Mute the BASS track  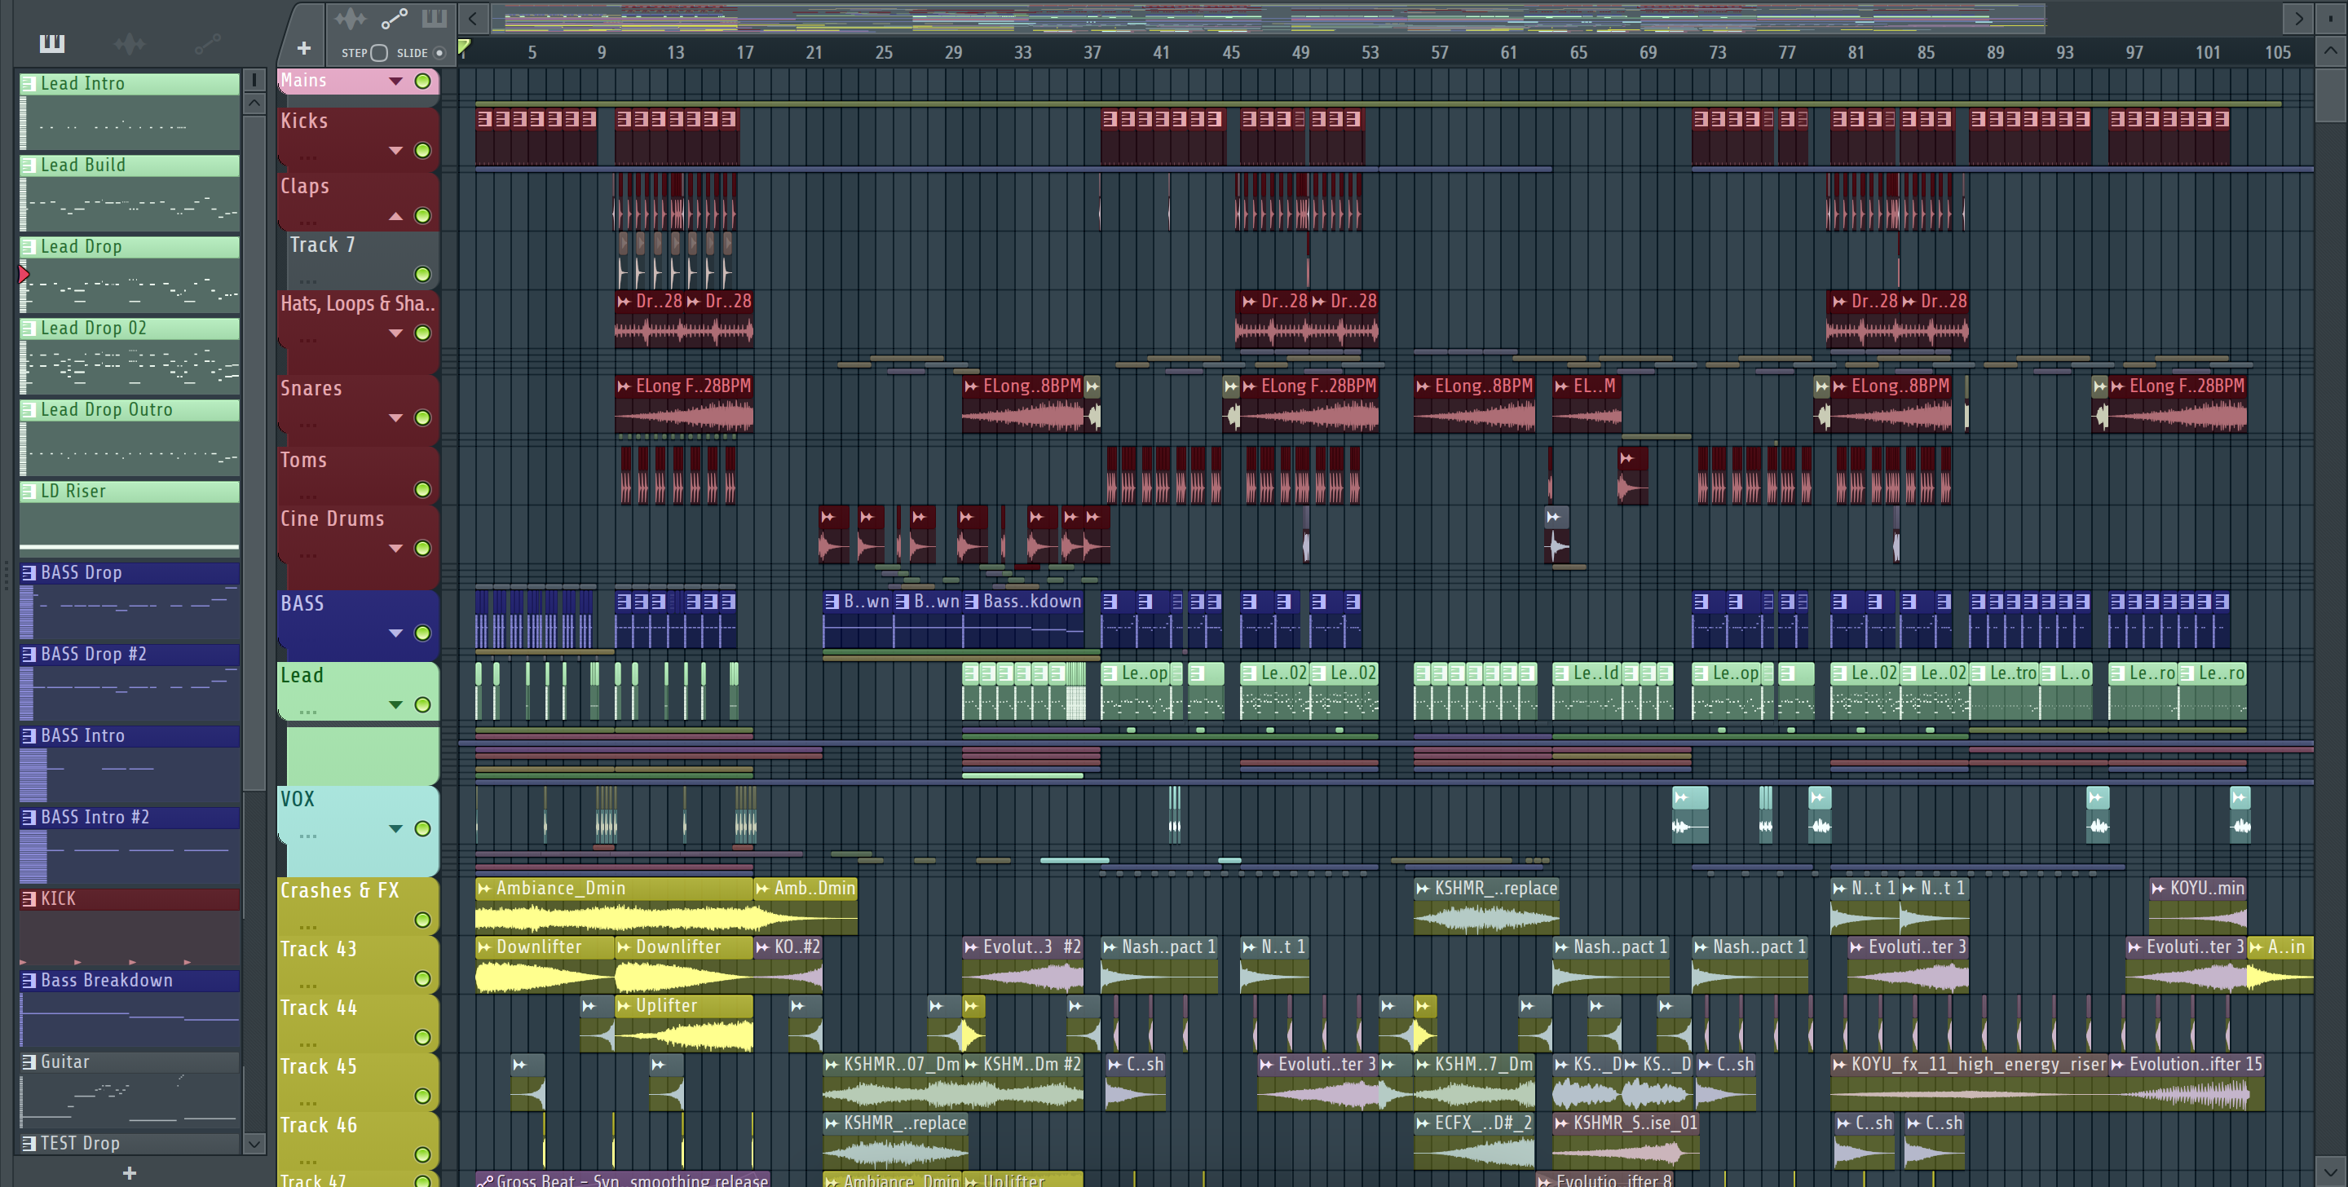tap(422, 633)
